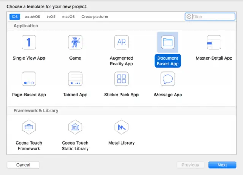Screen dimensions: 243x175
Task: Open the tvOS platform tab
Action: (x=51, y=17)
